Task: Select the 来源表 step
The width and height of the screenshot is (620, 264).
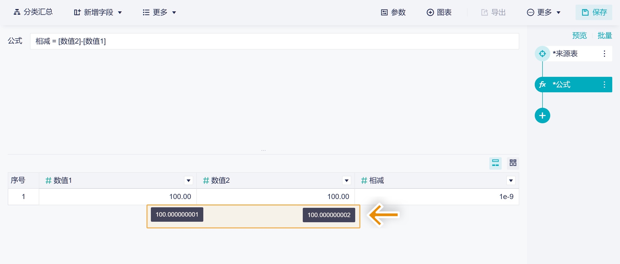Action: click(574, 54)
